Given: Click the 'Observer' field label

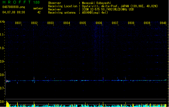Looking at the screenshot, I should [x=55, y=3].
